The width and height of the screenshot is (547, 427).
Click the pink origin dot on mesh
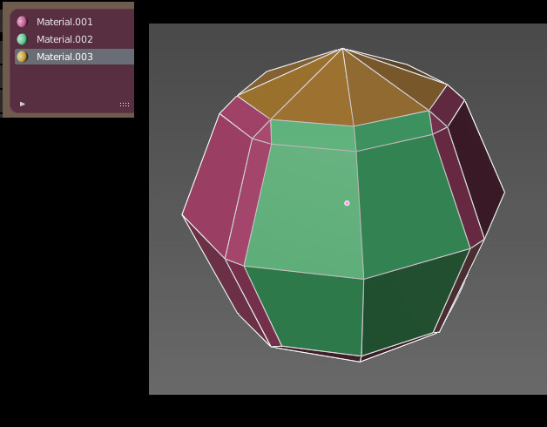click(347, 203)
